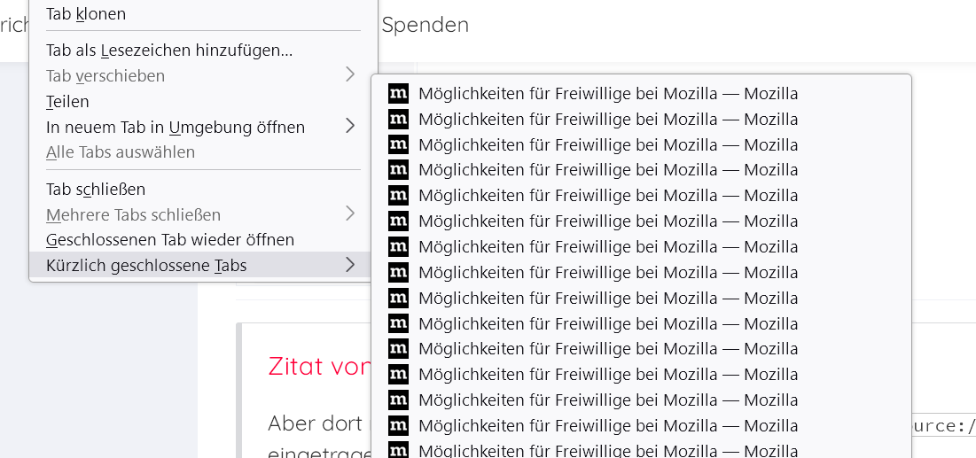
Task: Select "Alle Tabs auswählen" in the menu
Action: pos(121,152)
